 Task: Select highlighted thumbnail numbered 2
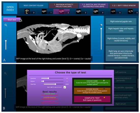tap(61, 12)
